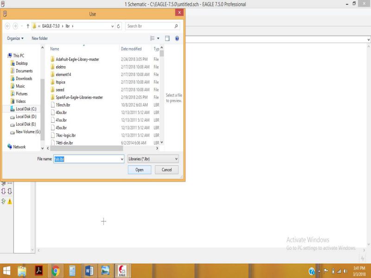371x278 pixels.
Task: Select the Adafruit-Eagle-Library-master folder
Action: tap(77, 59)
